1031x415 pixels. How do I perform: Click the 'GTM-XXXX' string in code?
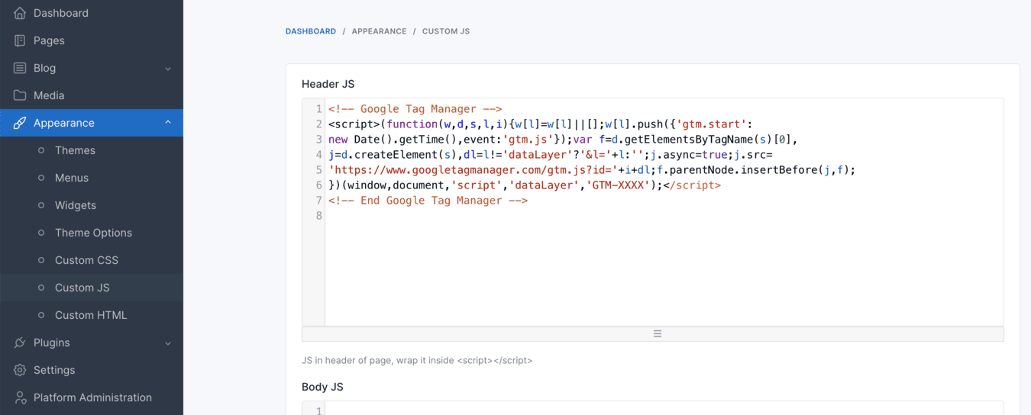tap(618, 185)
